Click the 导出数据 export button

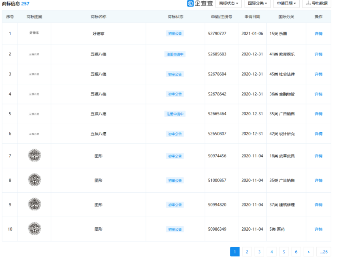pyautogui.click(x=317, y=4)
